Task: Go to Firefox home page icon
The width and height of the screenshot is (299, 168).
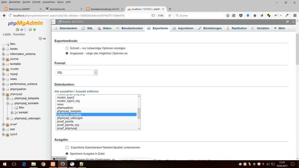Action: (255, 15)
